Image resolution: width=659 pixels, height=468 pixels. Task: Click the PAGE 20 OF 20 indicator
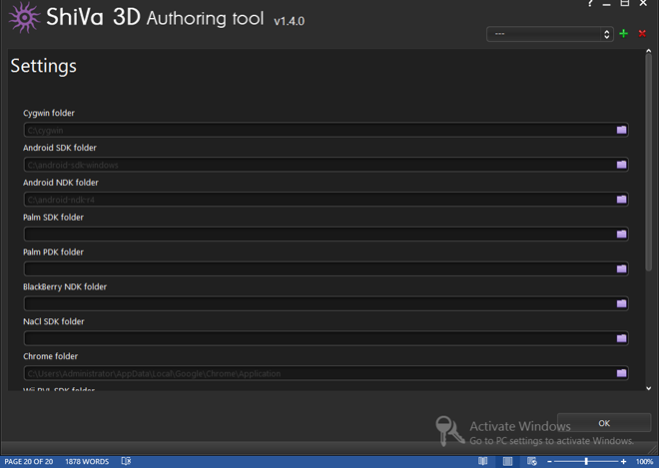tap(29, 462)
